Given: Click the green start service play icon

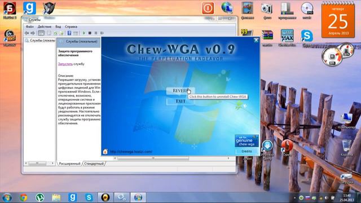Looking at the screenshot, I should pyautogui.click(x=84, y=33).
